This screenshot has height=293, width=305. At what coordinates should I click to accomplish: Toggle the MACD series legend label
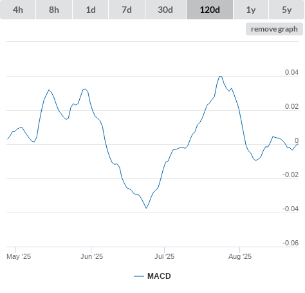159,276
